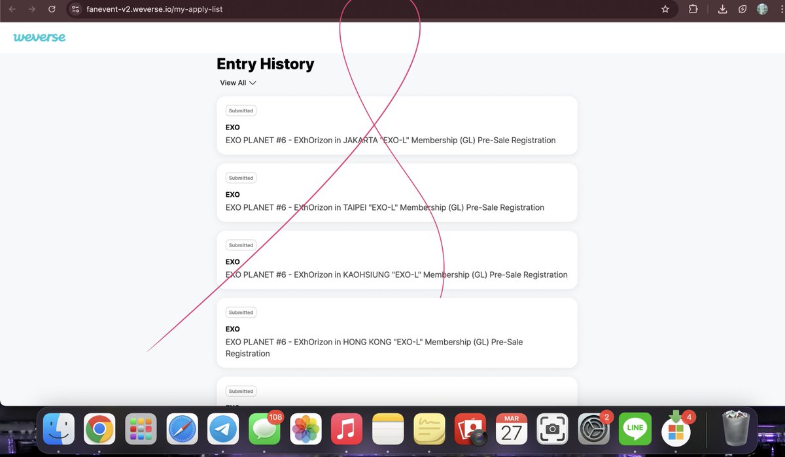Open Telegram from the dock
Image resolution: width=785 pixels, height=457 pixels.
(x=223, y=429)
